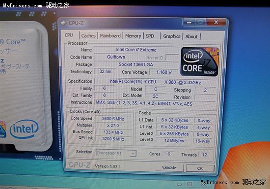Image resolution: width=270 pixels, height=189 pixels.
Task: Click the L1 Data '8-way' associativity field
Action: [x=204, y=121]
